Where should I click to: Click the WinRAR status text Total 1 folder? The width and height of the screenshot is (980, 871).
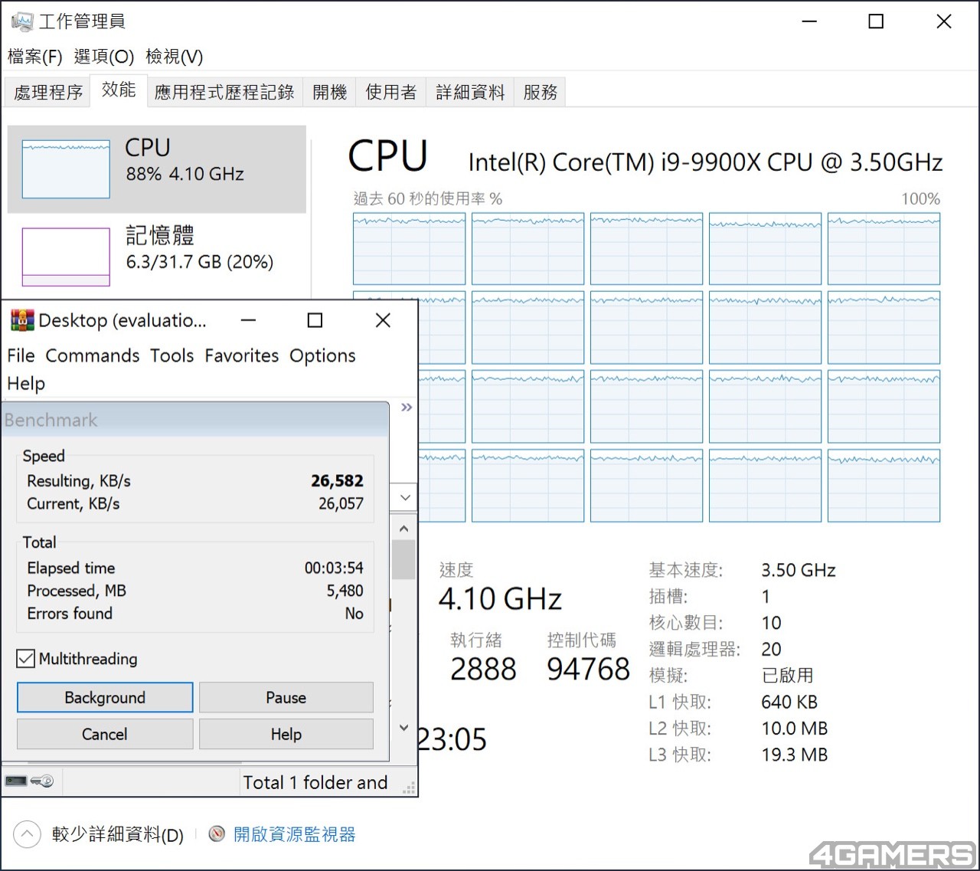[315, 782]
